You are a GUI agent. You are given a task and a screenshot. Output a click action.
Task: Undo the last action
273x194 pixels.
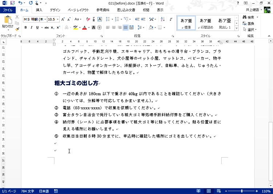click(20, 3)
